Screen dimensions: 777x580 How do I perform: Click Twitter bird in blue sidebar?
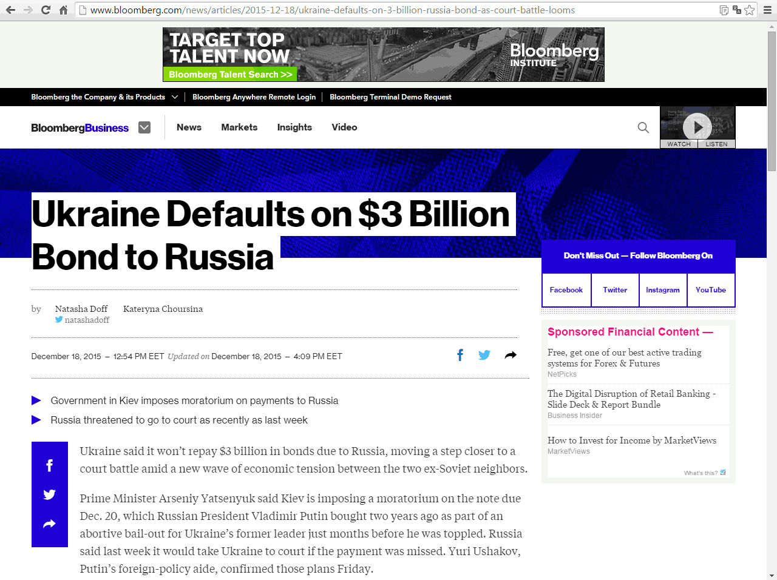[50, 494]
